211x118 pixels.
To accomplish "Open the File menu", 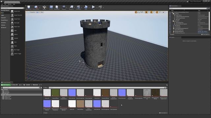I will (x=2, y=4).
